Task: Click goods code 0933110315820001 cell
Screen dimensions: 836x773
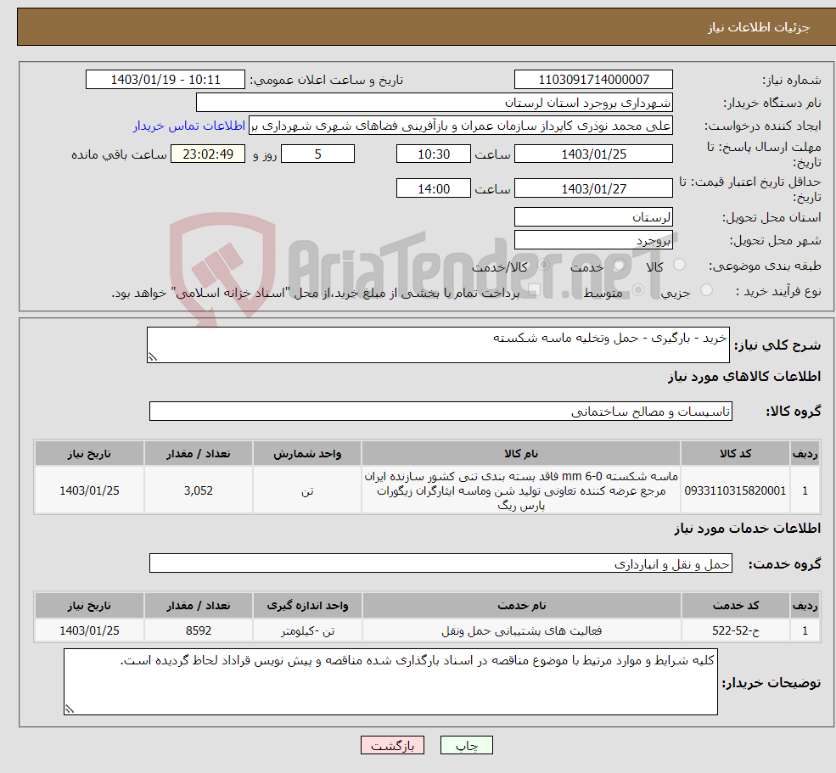Action: [x=735, y=490]
